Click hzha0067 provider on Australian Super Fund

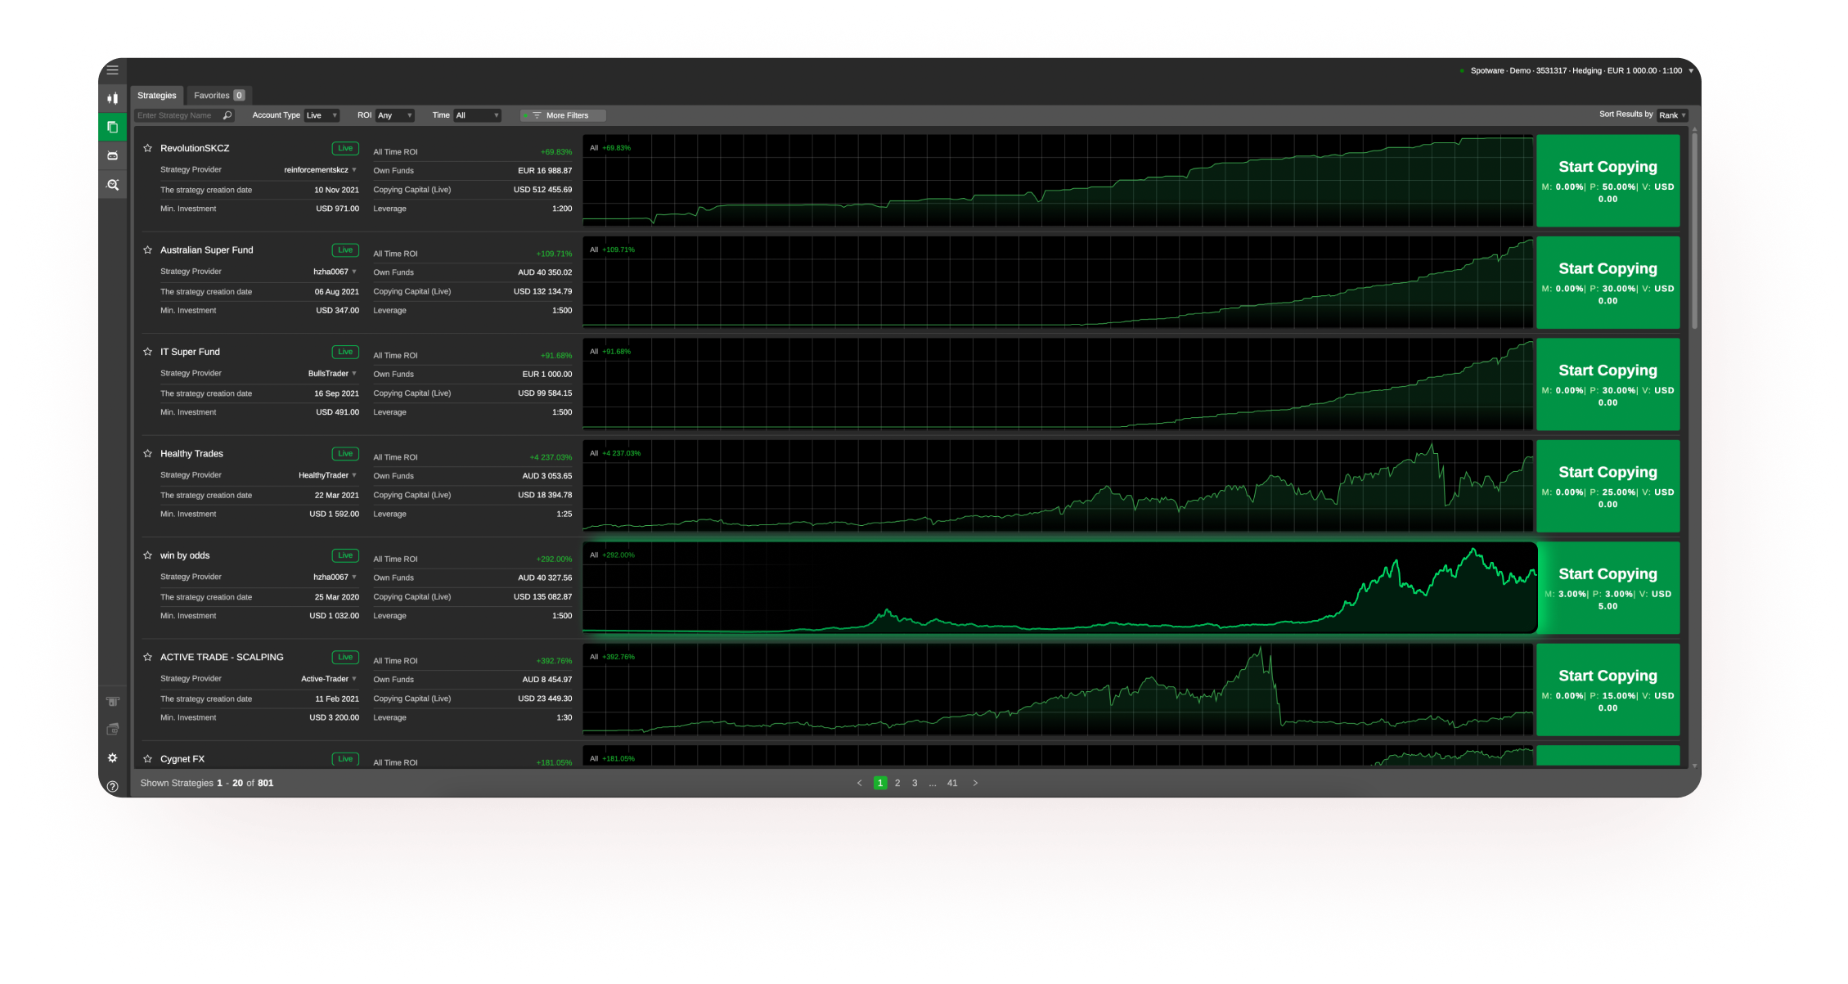pyautogui.click(x=330, y=272)
